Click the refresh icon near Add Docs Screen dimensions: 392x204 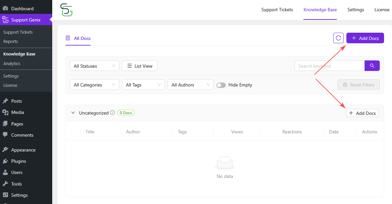[338, 38]
